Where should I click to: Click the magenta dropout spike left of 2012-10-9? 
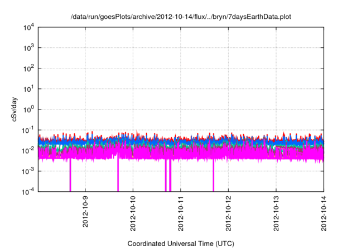click(70, 177)
